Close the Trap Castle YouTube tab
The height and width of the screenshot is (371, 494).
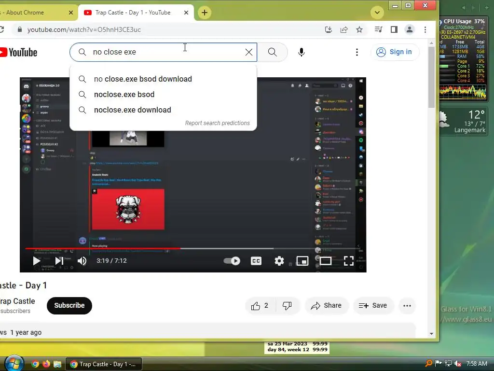tap(186, 13)
